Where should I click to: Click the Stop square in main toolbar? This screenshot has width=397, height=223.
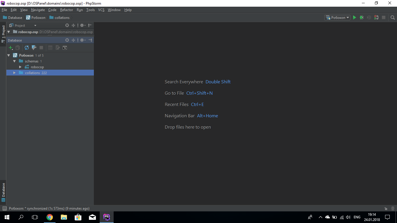(384, 17)
